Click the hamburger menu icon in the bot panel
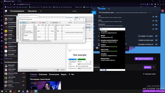This screenshot has height=93, width=165. click(94, 9)
